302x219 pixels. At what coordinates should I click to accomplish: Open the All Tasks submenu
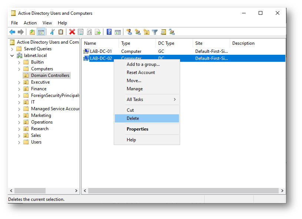[x=147, y=100]
